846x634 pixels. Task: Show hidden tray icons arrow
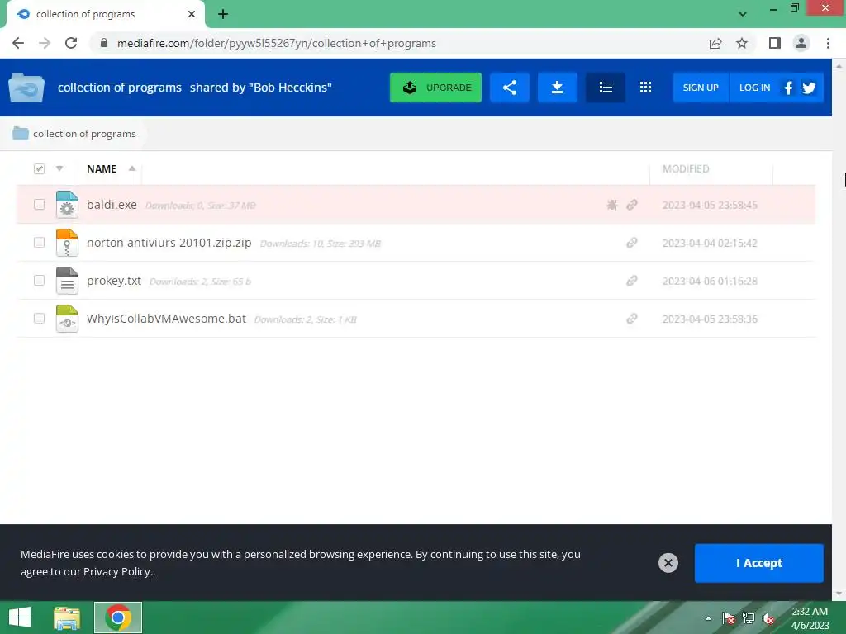click(708, 618)
